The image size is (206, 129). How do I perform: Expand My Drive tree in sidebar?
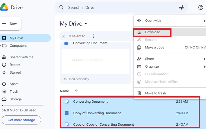click(x=1, y=38)
